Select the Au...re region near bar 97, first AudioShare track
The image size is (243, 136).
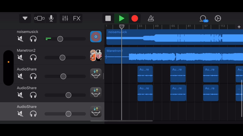(211, 74)
